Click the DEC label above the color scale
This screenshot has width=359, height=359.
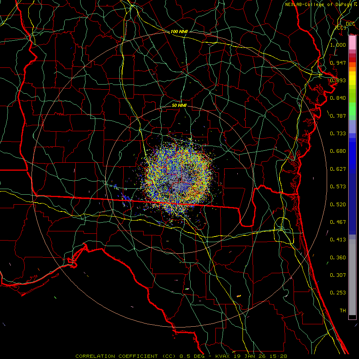[350, 24]
